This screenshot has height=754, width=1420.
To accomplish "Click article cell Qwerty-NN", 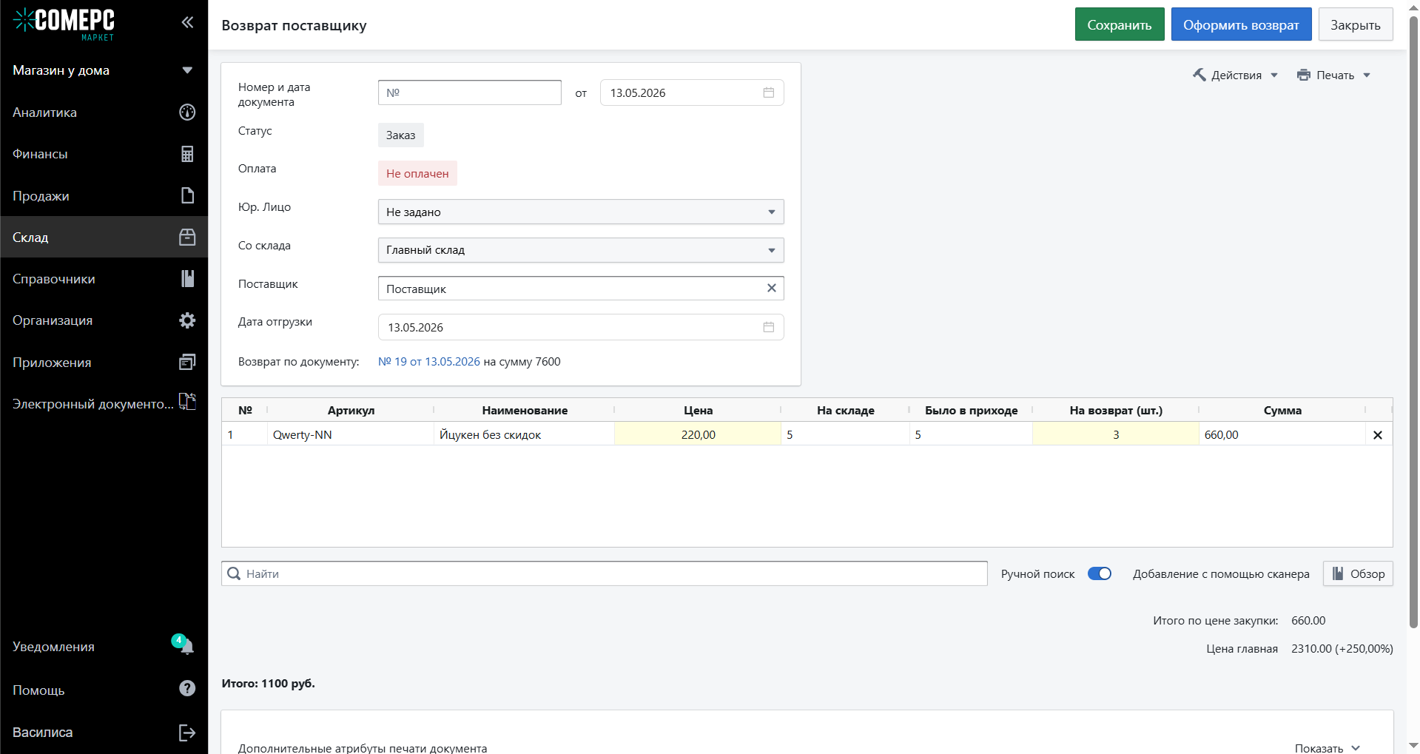I will (x=351, y=434).
